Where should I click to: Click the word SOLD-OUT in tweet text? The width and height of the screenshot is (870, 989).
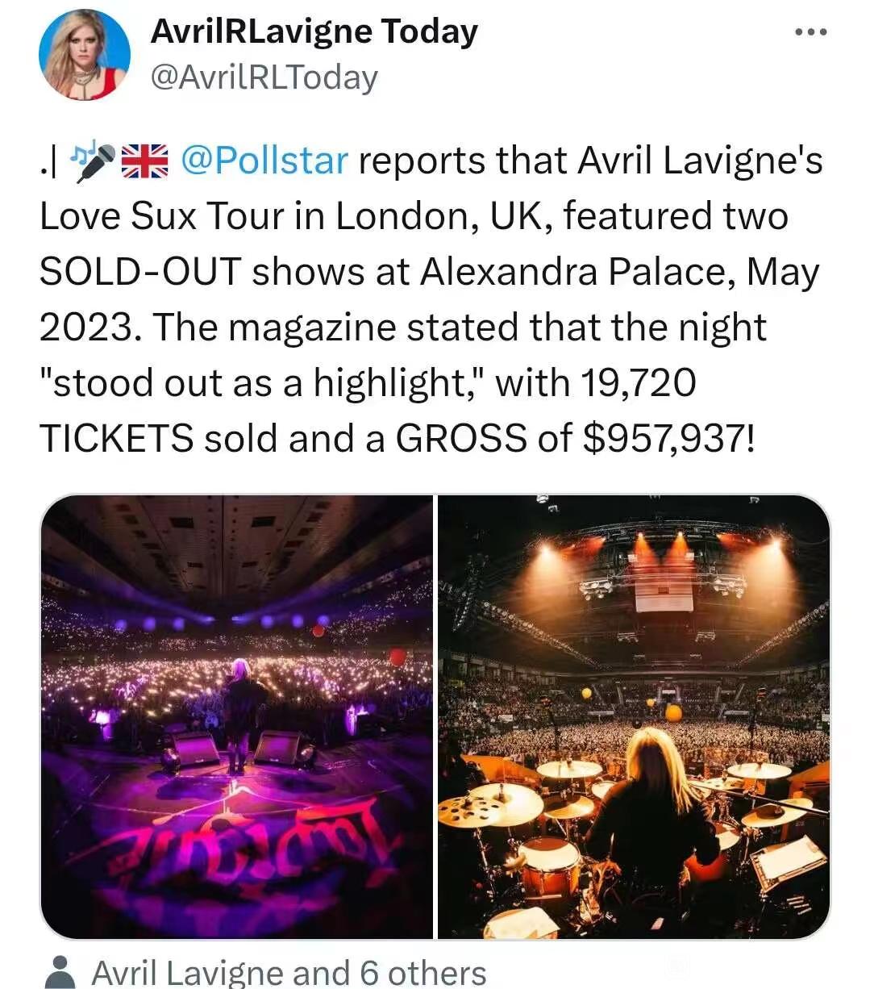point(141,272)
